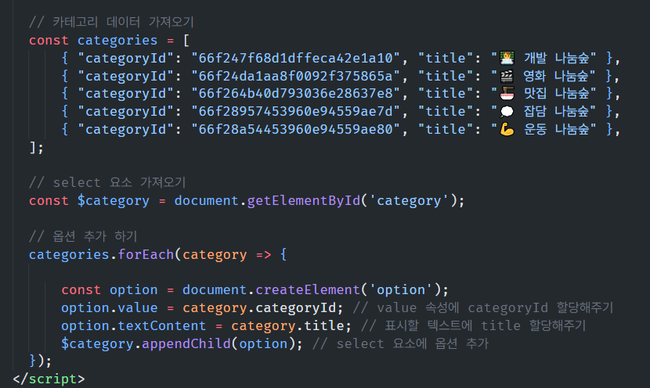
Task: Click the developer emoji before 개발 나눔숲
Action: click(507, 58)
